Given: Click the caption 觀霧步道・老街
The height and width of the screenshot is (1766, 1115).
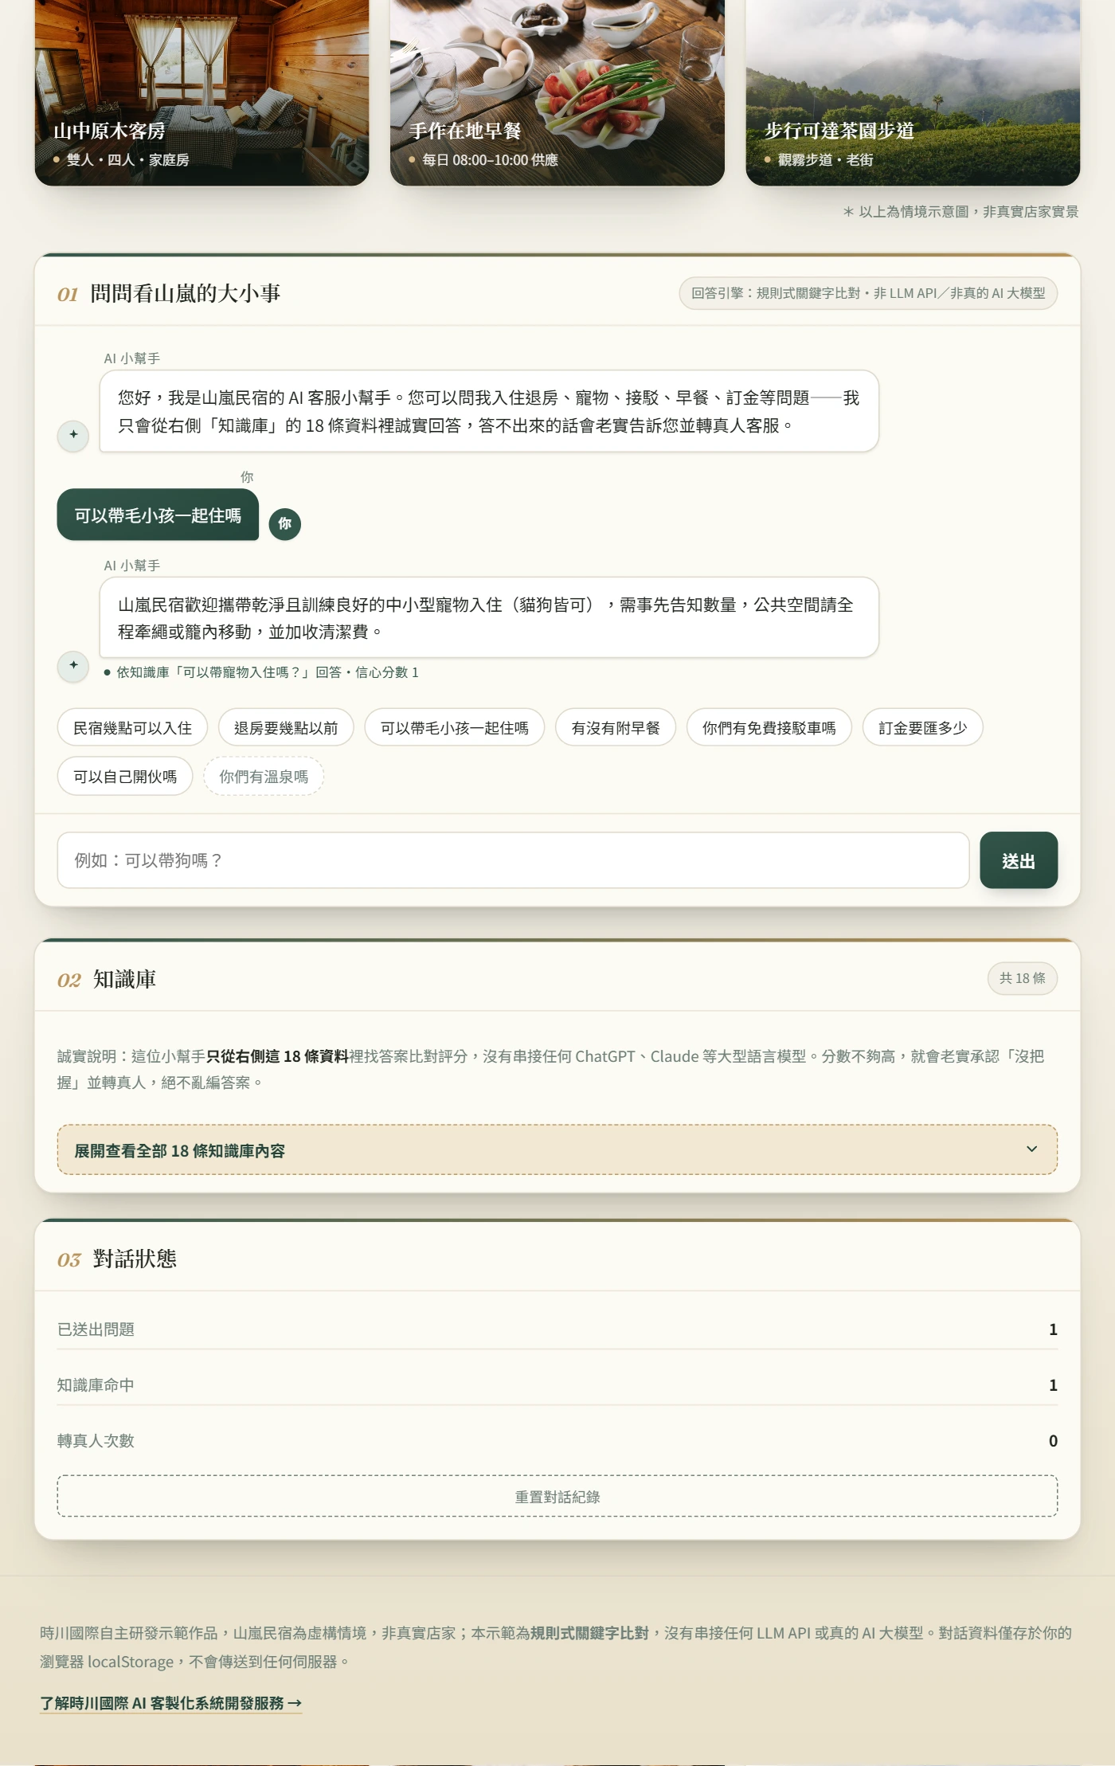Looking at the screenshot, I should (825, 160).
